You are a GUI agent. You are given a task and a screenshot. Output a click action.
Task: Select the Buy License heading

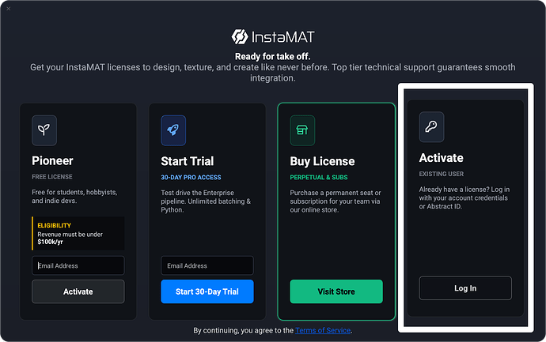(x=322, y=161)
